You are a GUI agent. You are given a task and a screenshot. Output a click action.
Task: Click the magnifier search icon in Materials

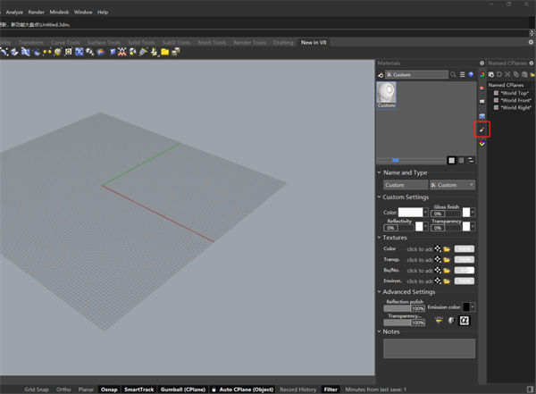452,75
